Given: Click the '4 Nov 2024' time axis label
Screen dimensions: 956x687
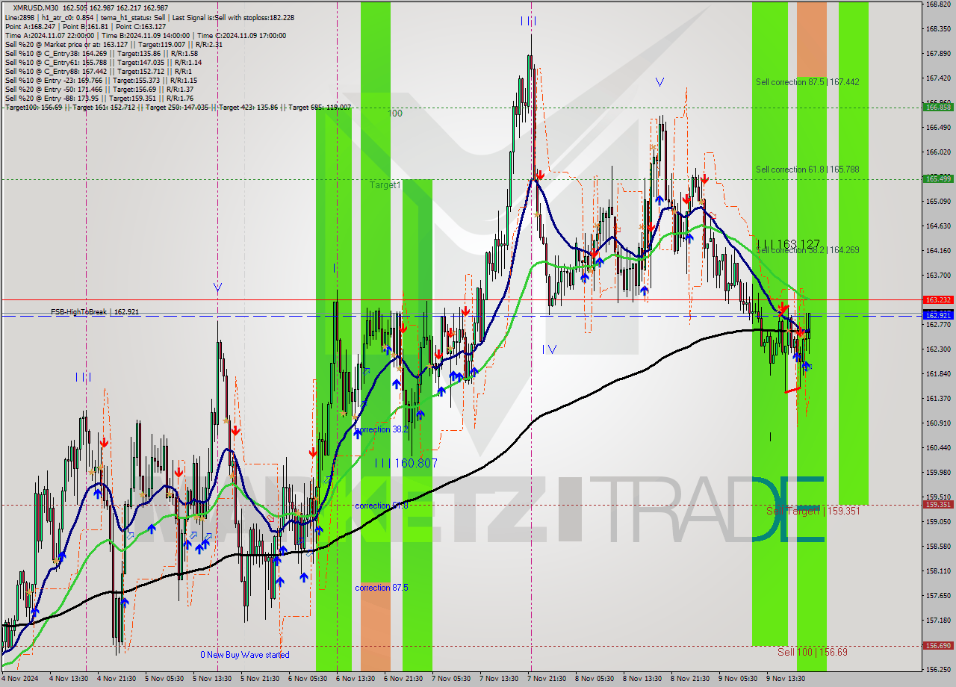Looking at the screenshot, I should 20,679.
